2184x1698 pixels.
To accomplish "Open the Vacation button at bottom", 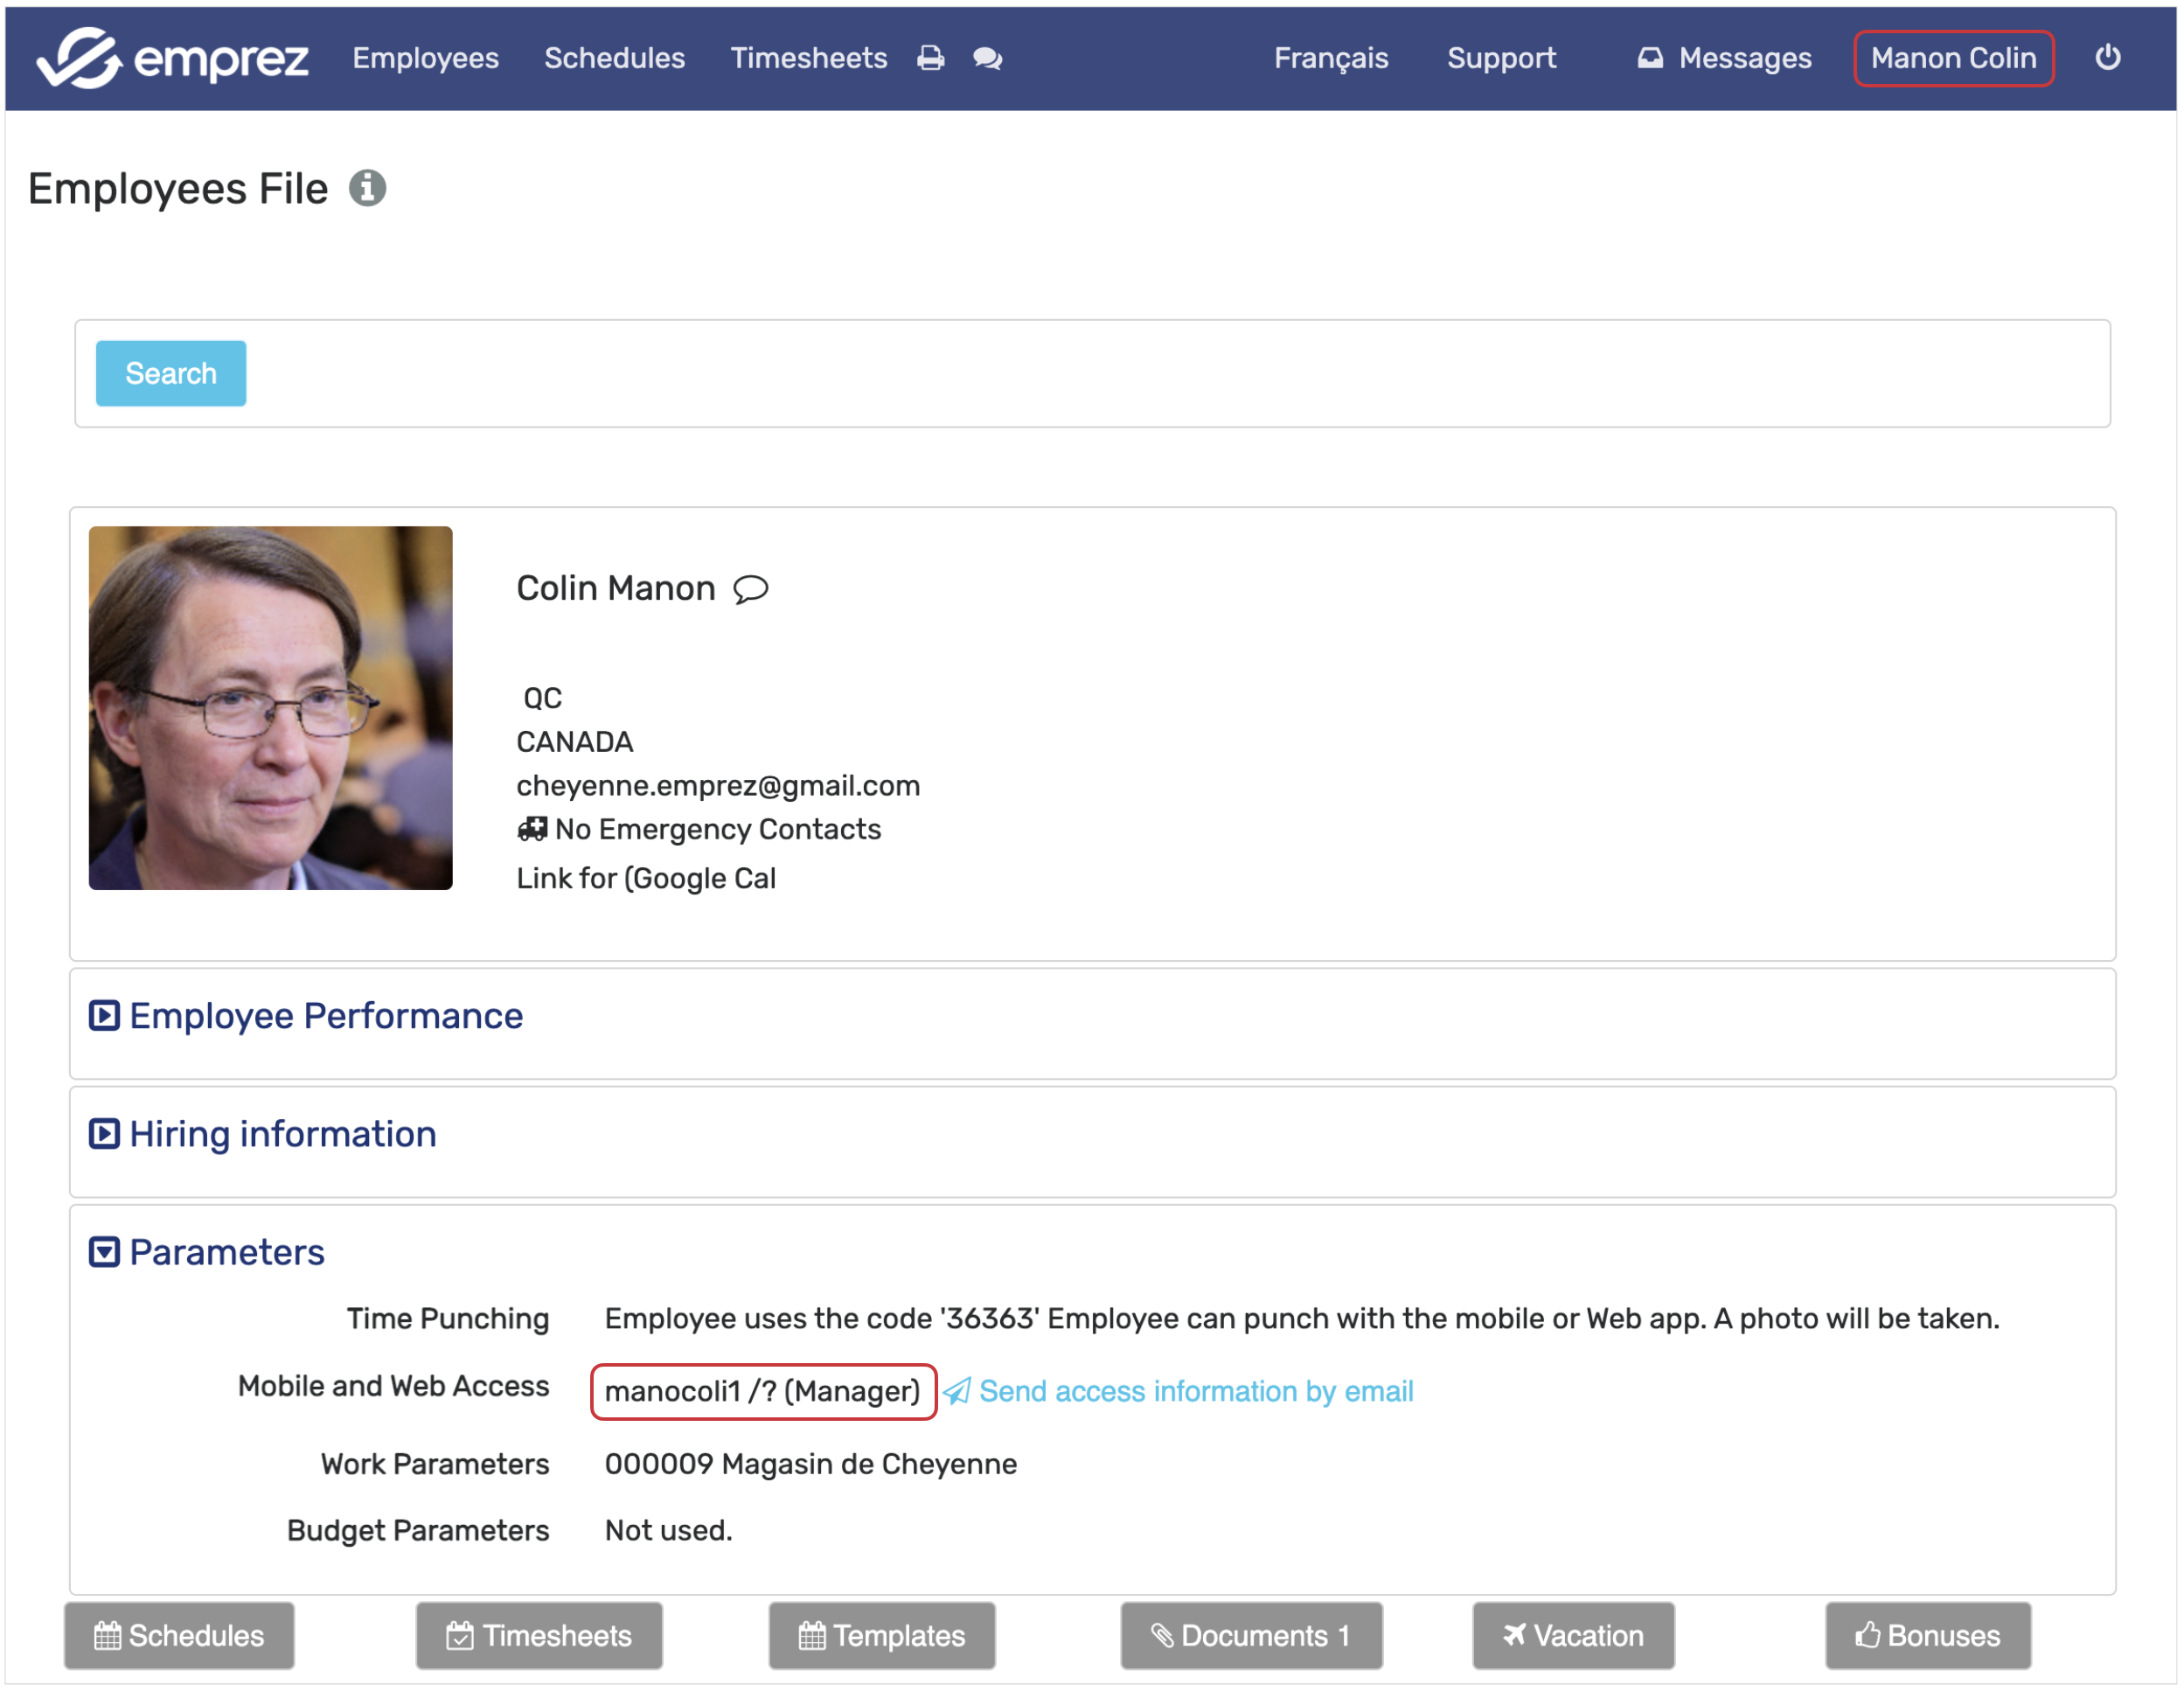I will (1573, 1636).
